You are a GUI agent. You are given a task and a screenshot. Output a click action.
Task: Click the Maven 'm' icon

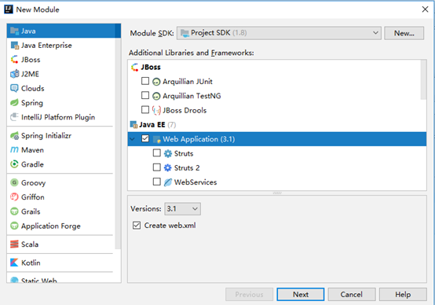14,150
